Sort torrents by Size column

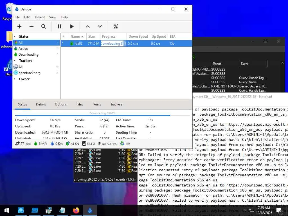pyautogui.click(x=93, y=37)
